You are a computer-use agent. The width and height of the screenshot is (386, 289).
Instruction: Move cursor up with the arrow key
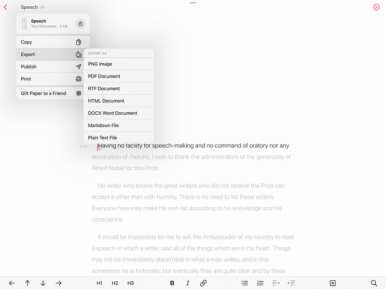click(28, 283)
